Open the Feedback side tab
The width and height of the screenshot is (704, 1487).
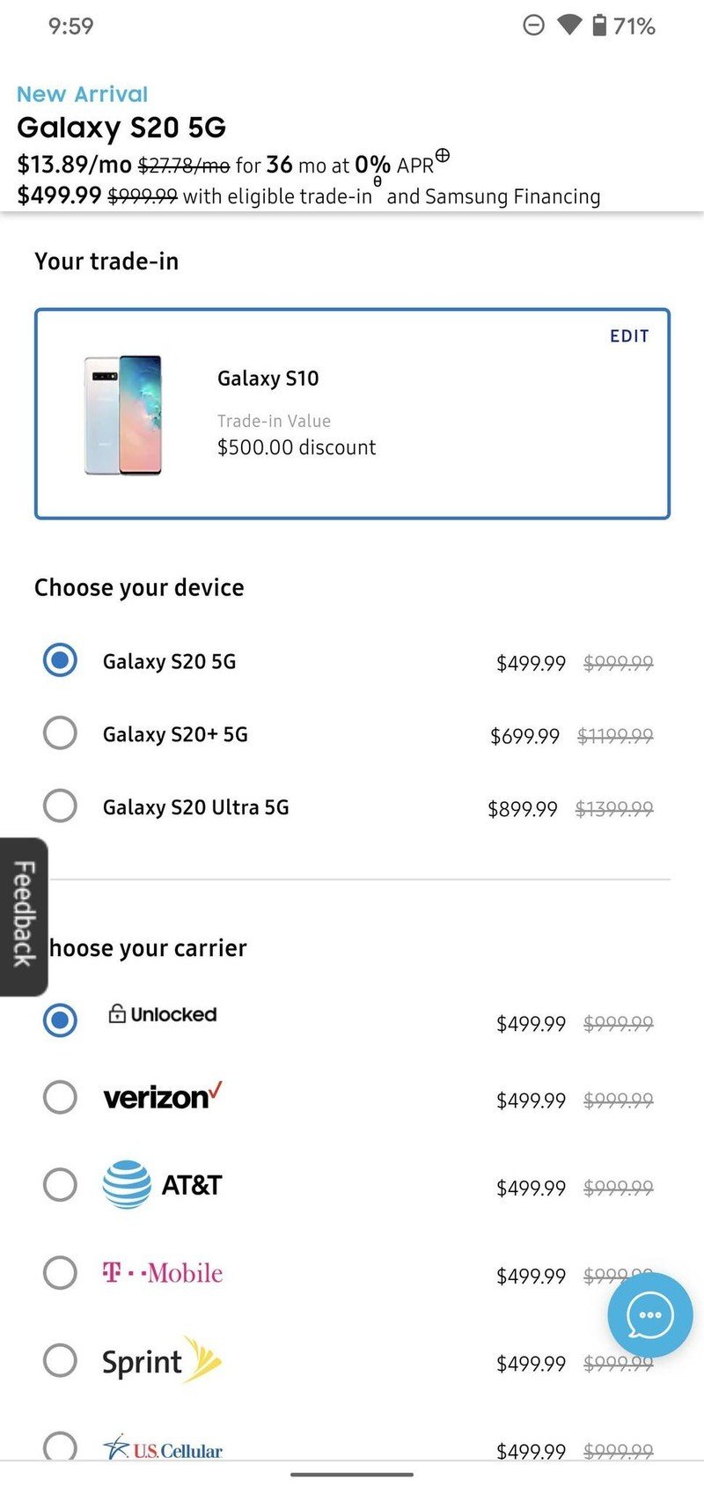[x=23, y=916]
